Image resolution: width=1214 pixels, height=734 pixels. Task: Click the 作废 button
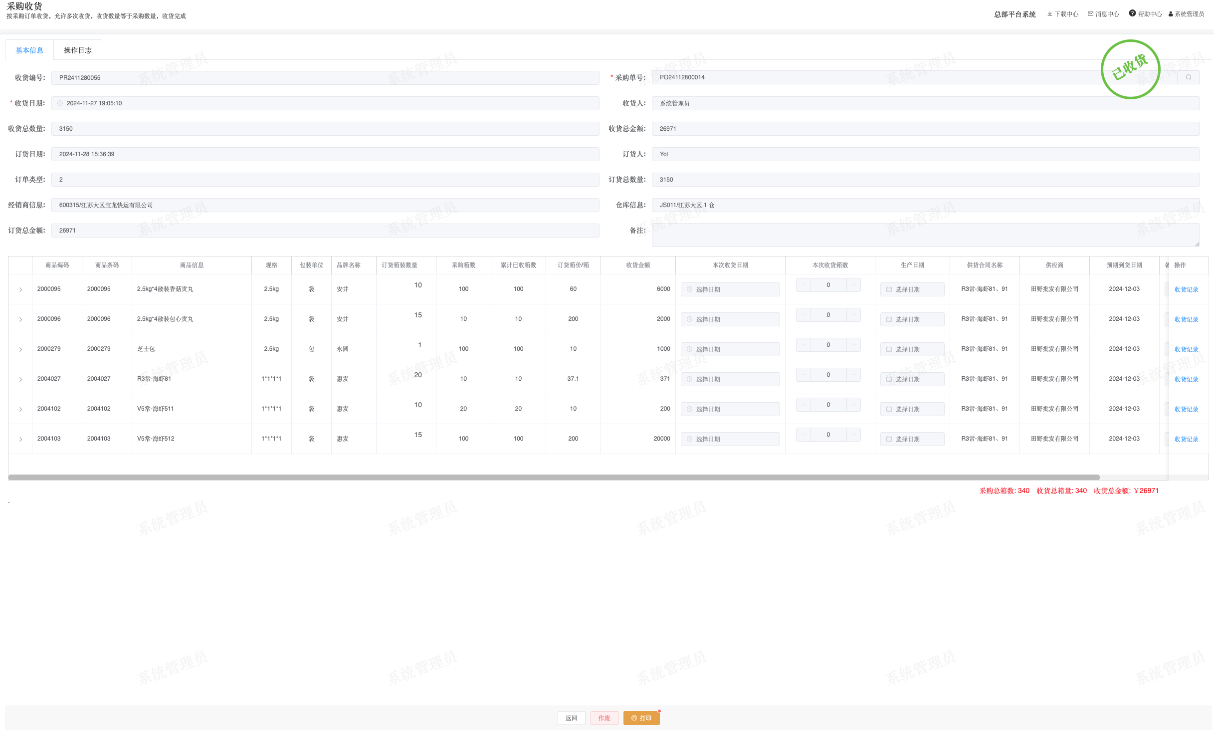point(604,718)
